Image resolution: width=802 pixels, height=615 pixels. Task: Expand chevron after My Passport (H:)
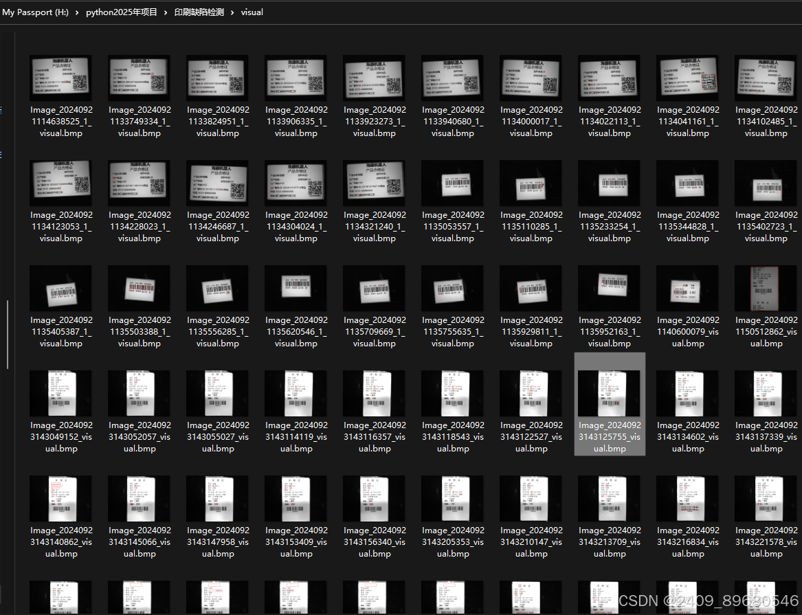point(77,12)
